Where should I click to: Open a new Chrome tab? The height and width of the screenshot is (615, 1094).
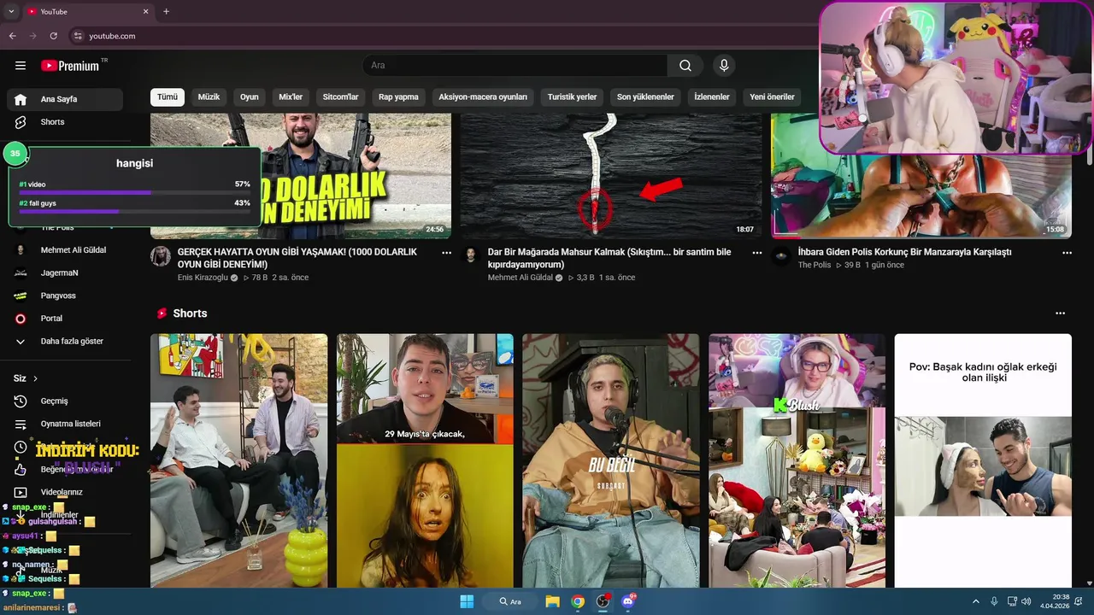point(166,11)
